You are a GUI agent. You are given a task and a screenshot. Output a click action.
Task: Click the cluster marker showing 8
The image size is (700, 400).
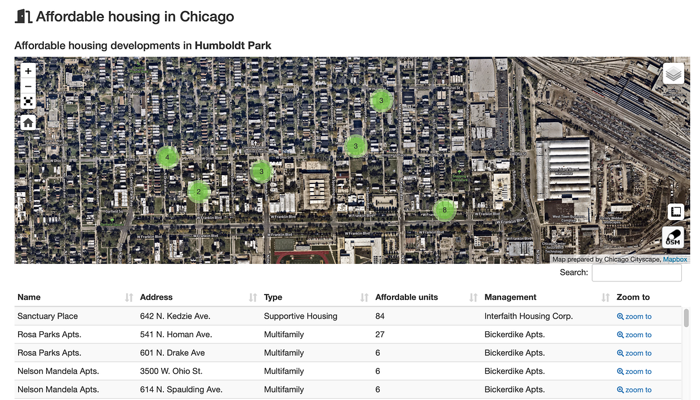pyautogui.click(x=444, y=210)
